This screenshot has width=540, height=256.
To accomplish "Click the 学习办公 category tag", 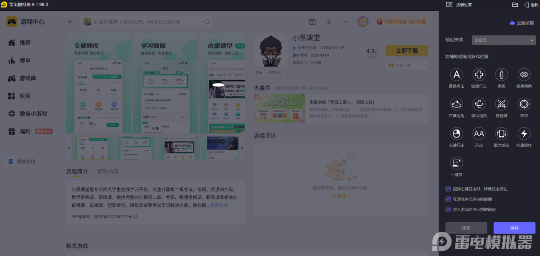I will coord(275,72).
